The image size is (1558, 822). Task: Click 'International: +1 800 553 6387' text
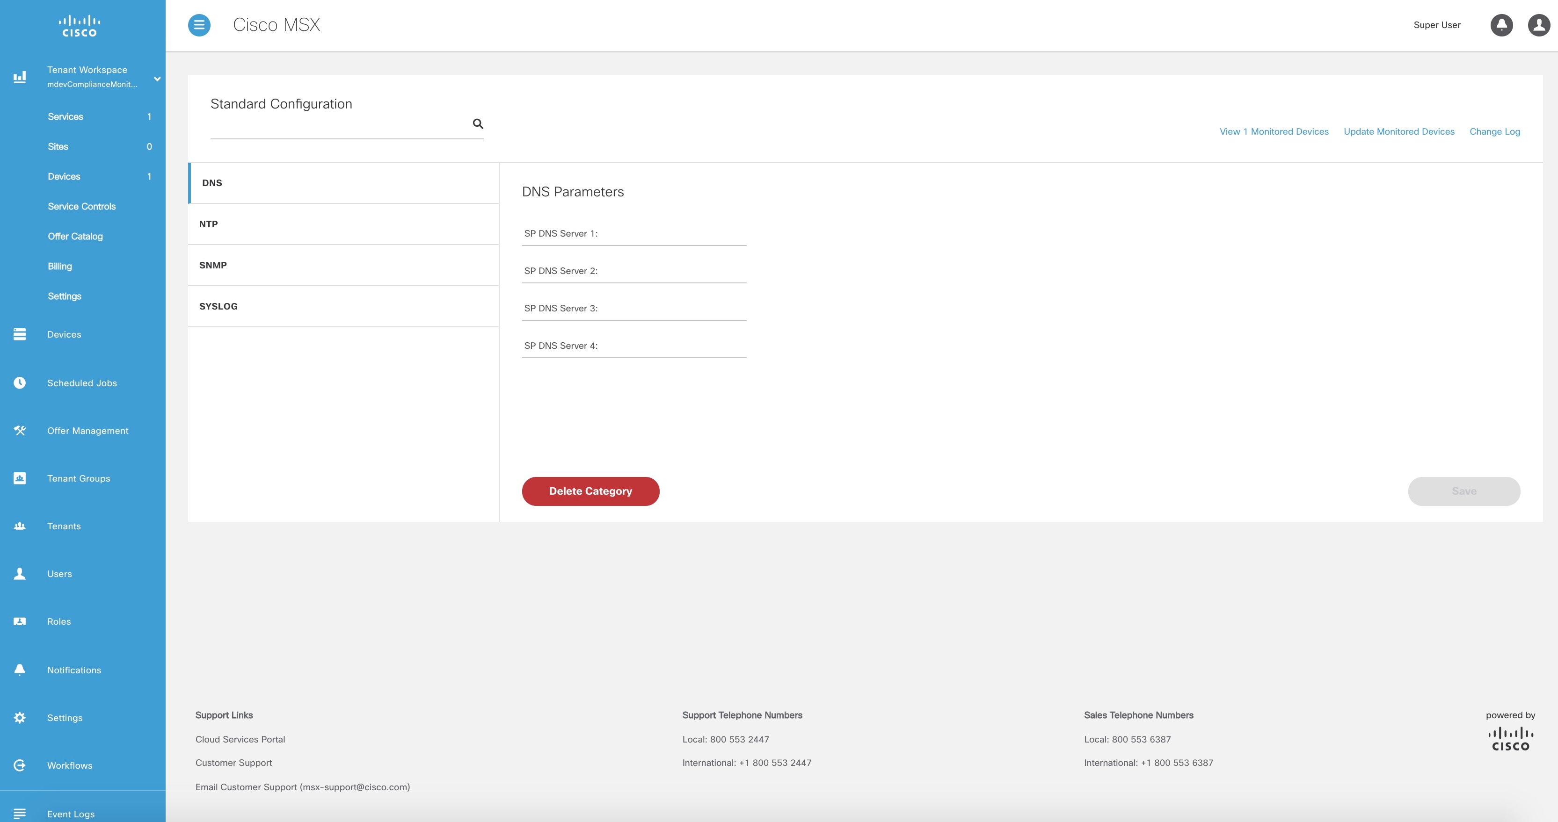[1148, 763]
